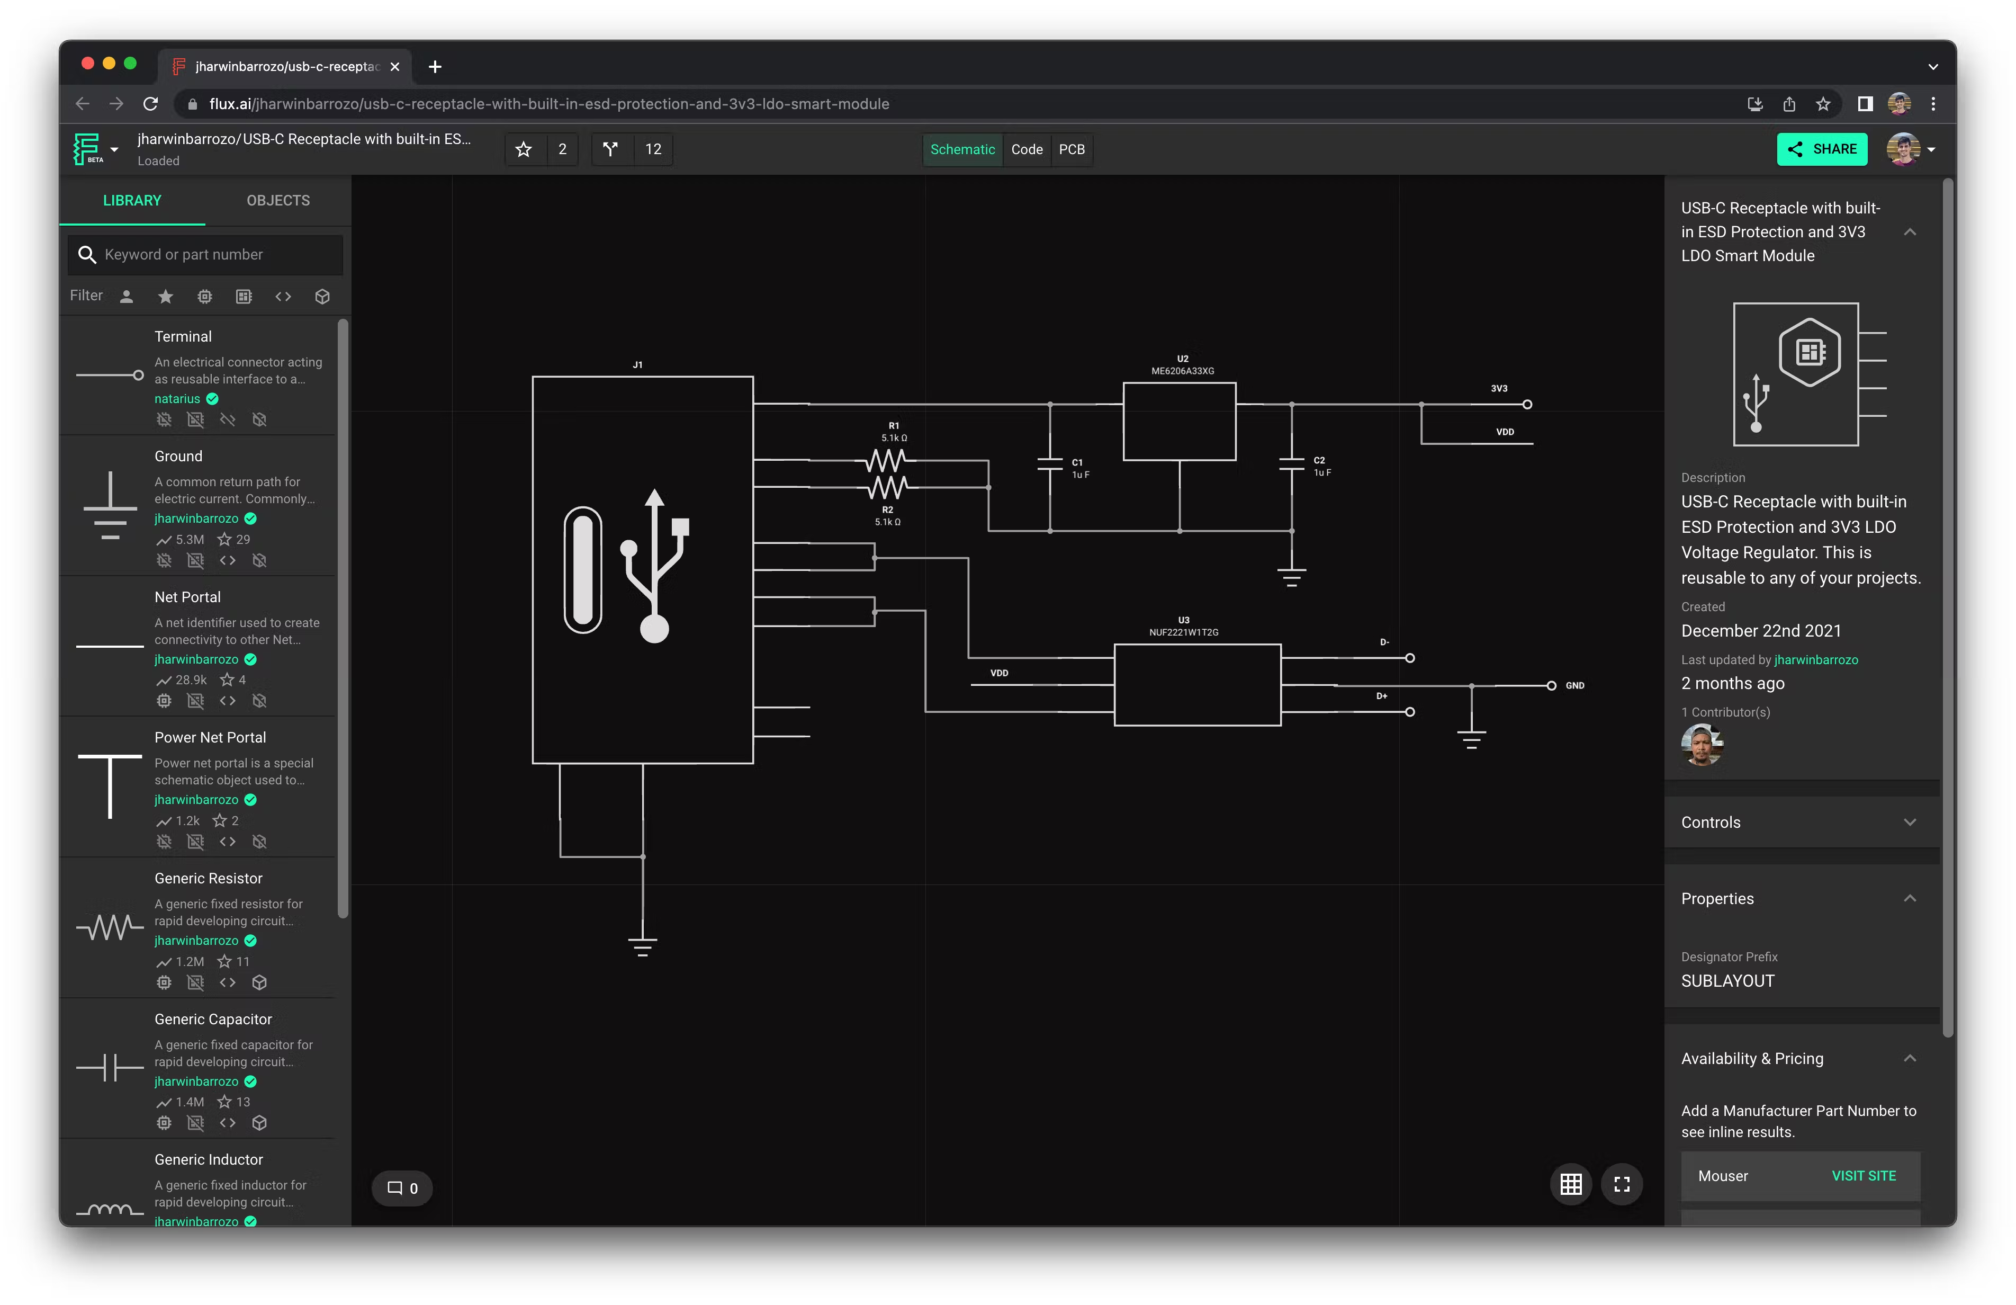Open Mouser via the VISIT SITE link
This screenshot has width=2016, height=1305.
tap(1864, 1175)
